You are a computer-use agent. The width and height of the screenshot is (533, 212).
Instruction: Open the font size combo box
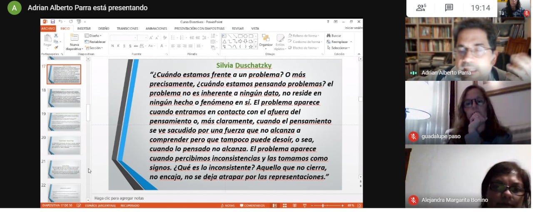[142, 38]
